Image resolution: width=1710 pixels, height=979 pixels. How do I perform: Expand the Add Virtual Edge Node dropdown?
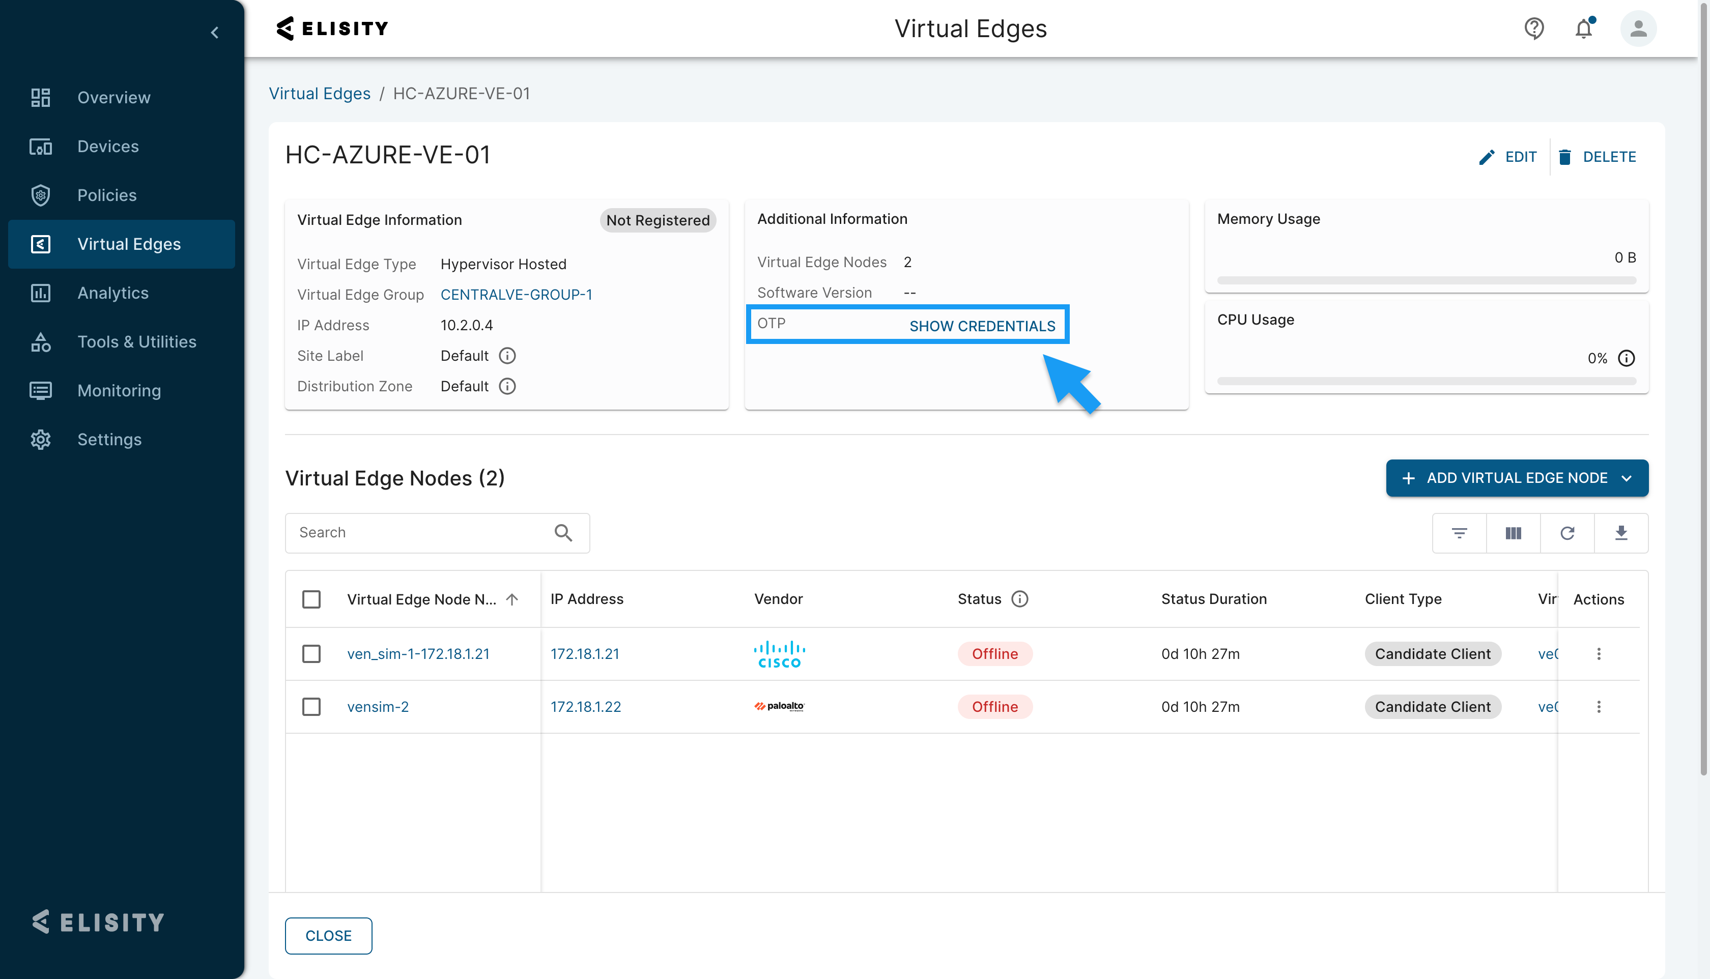1626,478
